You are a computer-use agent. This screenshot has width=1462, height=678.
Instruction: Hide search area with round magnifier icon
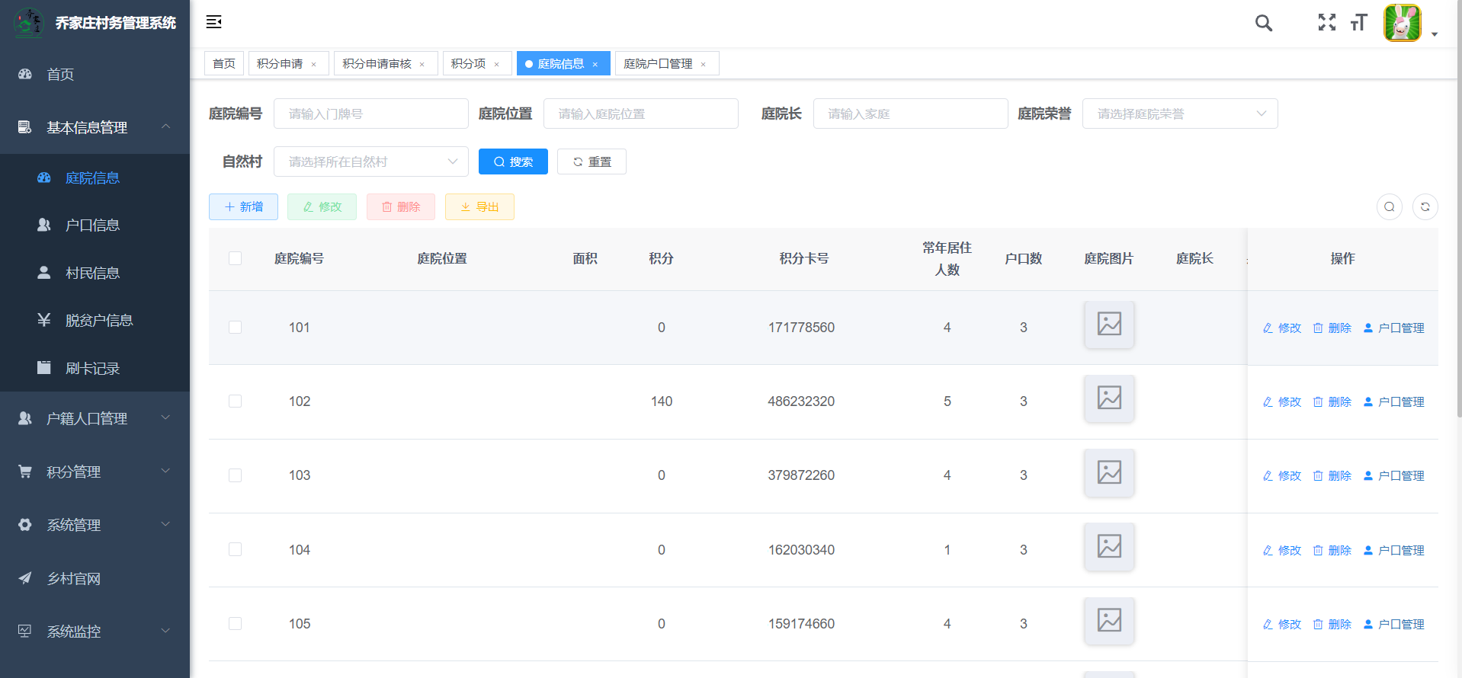[x=1389, y=206]
